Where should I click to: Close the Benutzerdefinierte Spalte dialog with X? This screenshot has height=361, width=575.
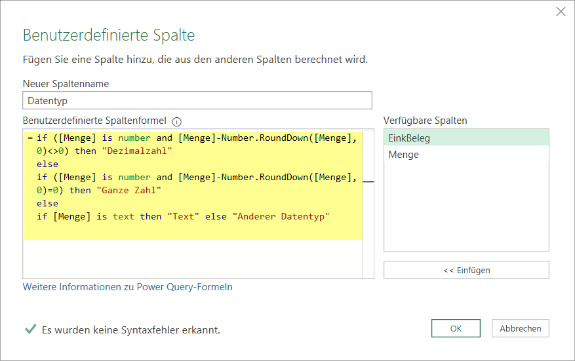pyautogui.click(x=561, y=12)
